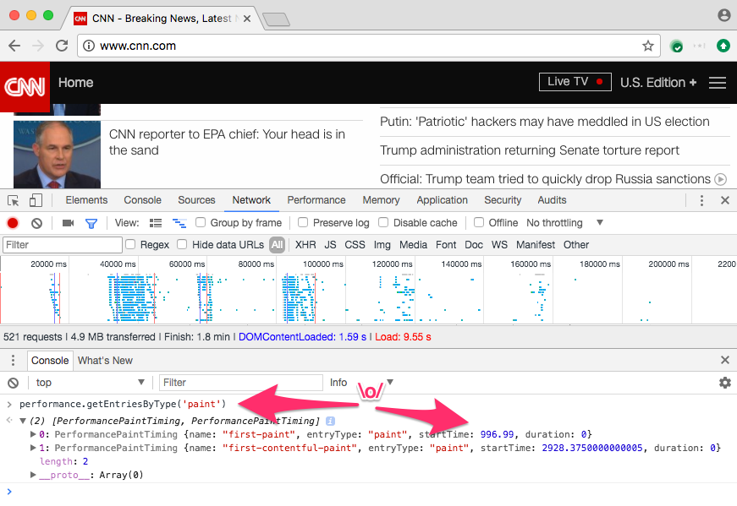Viewport: 737px width, 506px height.
Task: Open the Info log level dropdown
Action: [361, 383]
